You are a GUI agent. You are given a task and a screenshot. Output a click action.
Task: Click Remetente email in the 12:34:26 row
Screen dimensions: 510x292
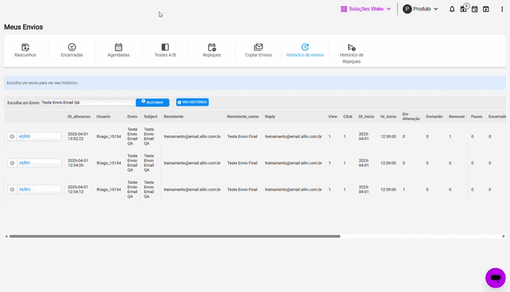(192, 162)
